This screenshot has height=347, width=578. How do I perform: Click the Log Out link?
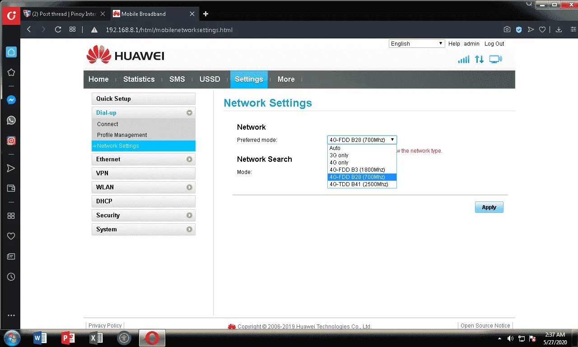[494, 44]
